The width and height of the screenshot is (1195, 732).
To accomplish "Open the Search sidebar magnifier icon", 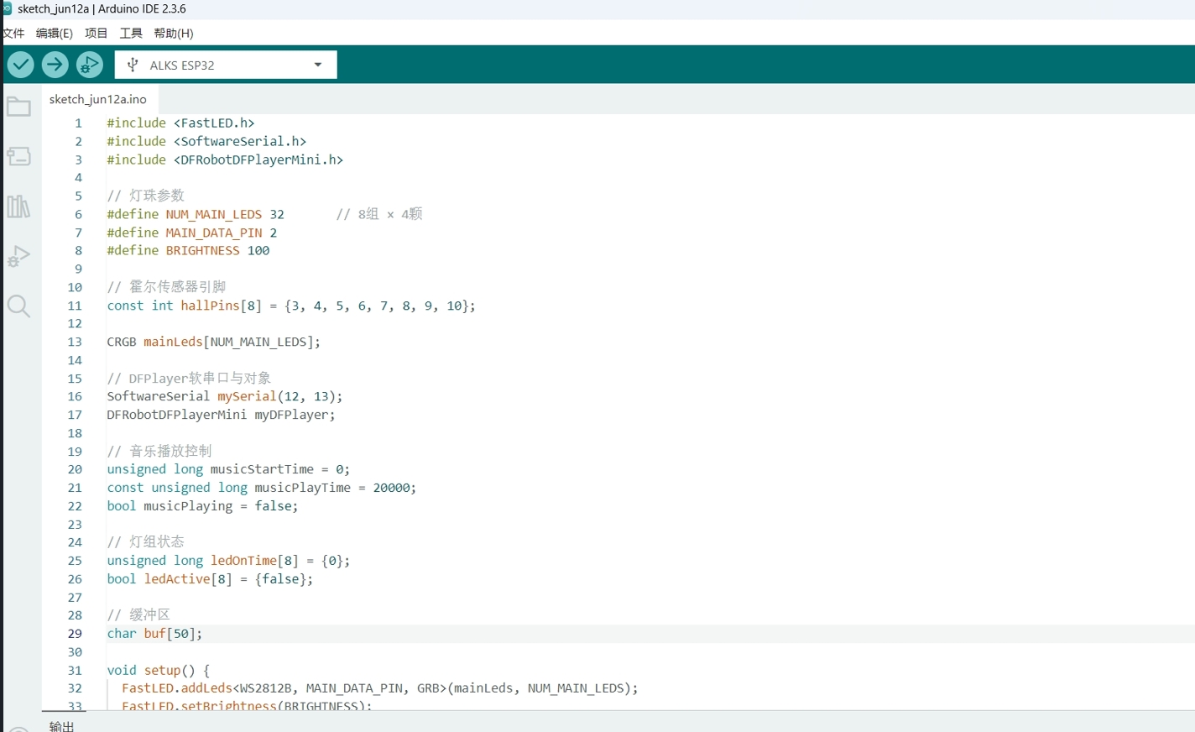I will click(x=18, y=306).
